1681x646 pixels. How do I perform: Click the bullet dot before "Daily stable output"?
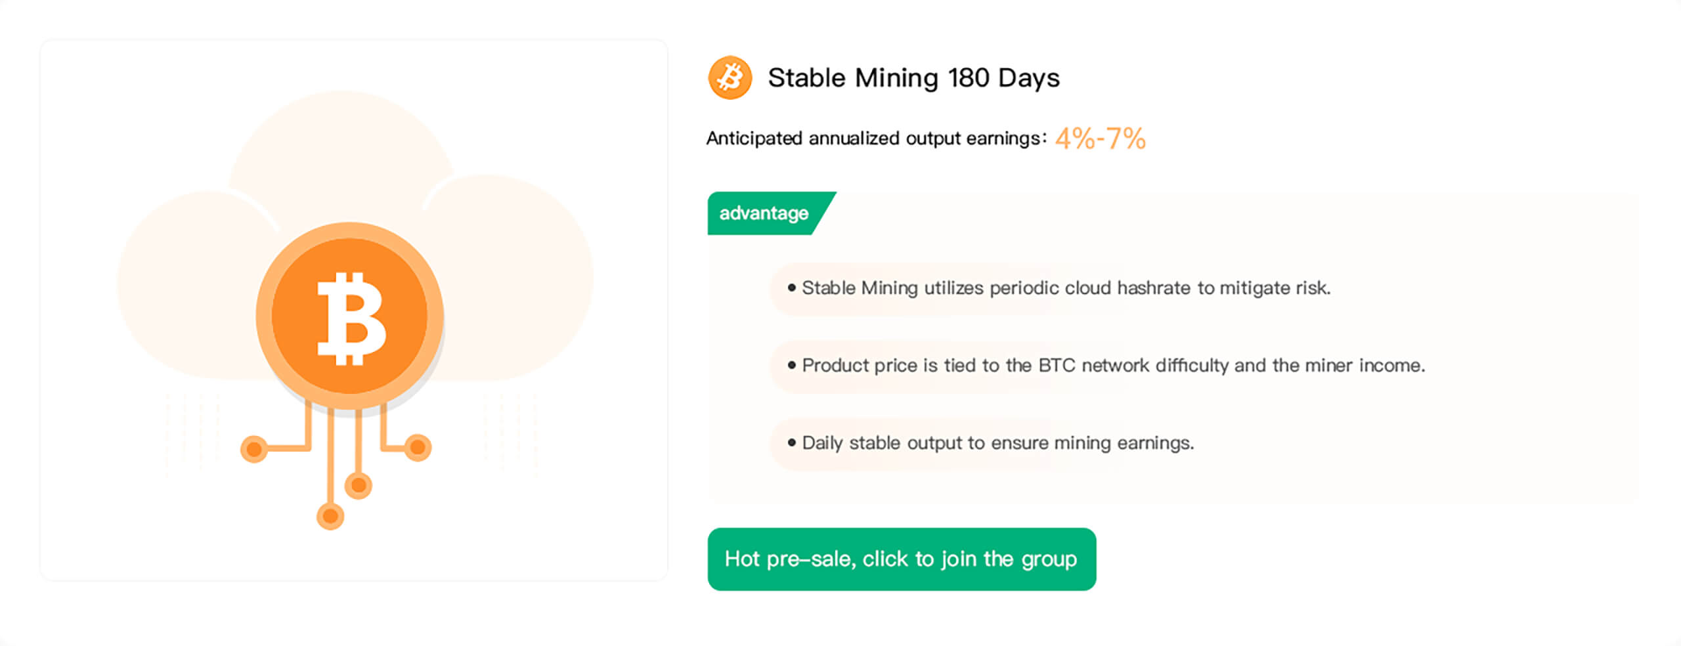(x=792, y=442)
